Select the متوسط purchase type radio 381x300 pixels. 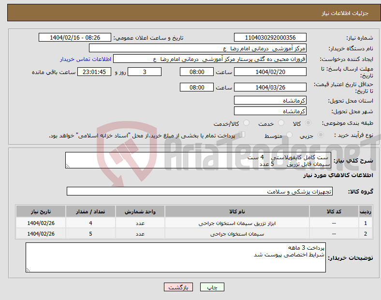pyautogui.click(x=289, y=135)
